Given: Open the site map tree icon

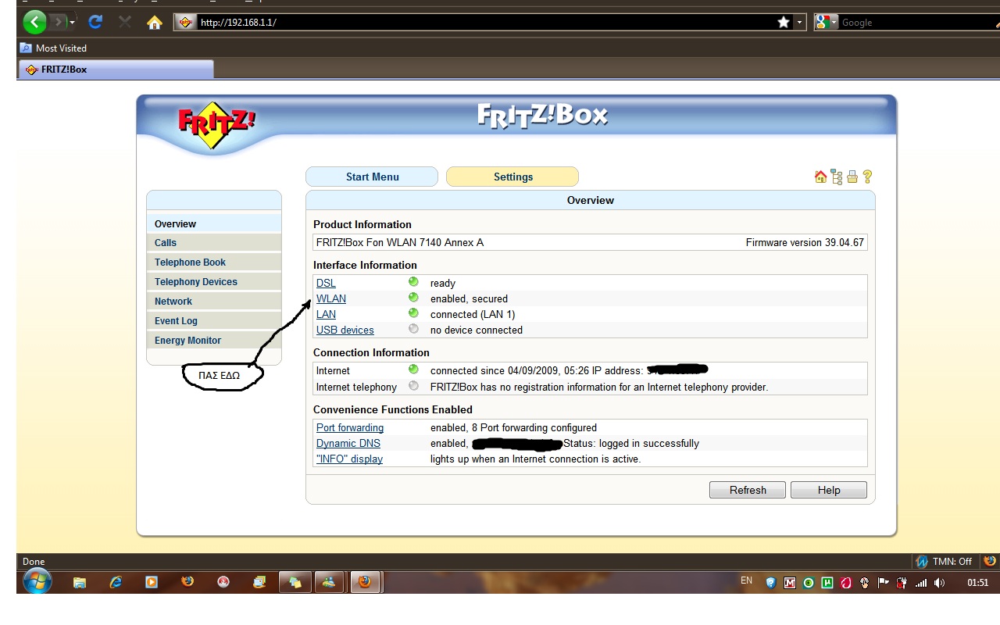Looking at the screenshot, I should pos(837,177).
